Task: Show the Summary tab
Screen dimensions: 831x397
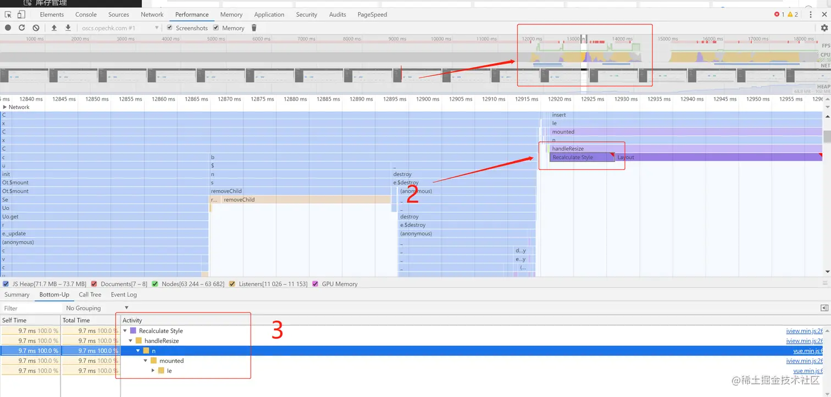Action: click(x=17, y=295)
